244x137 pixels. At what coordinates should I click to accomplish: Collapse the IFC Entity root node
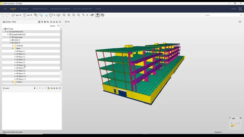pos(3,29)
